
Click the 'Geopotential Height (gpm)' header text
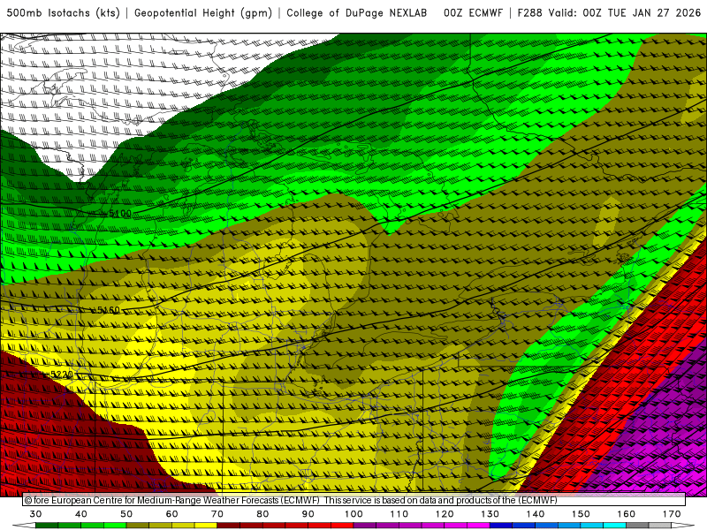(203, 13)
